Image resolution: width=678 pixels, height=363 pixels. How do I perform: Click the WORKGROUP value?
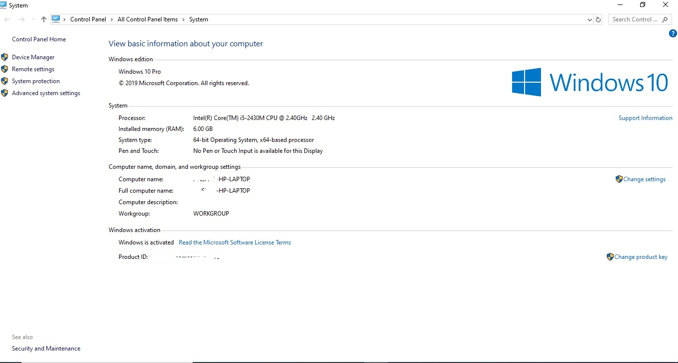[x=211, y=214]
